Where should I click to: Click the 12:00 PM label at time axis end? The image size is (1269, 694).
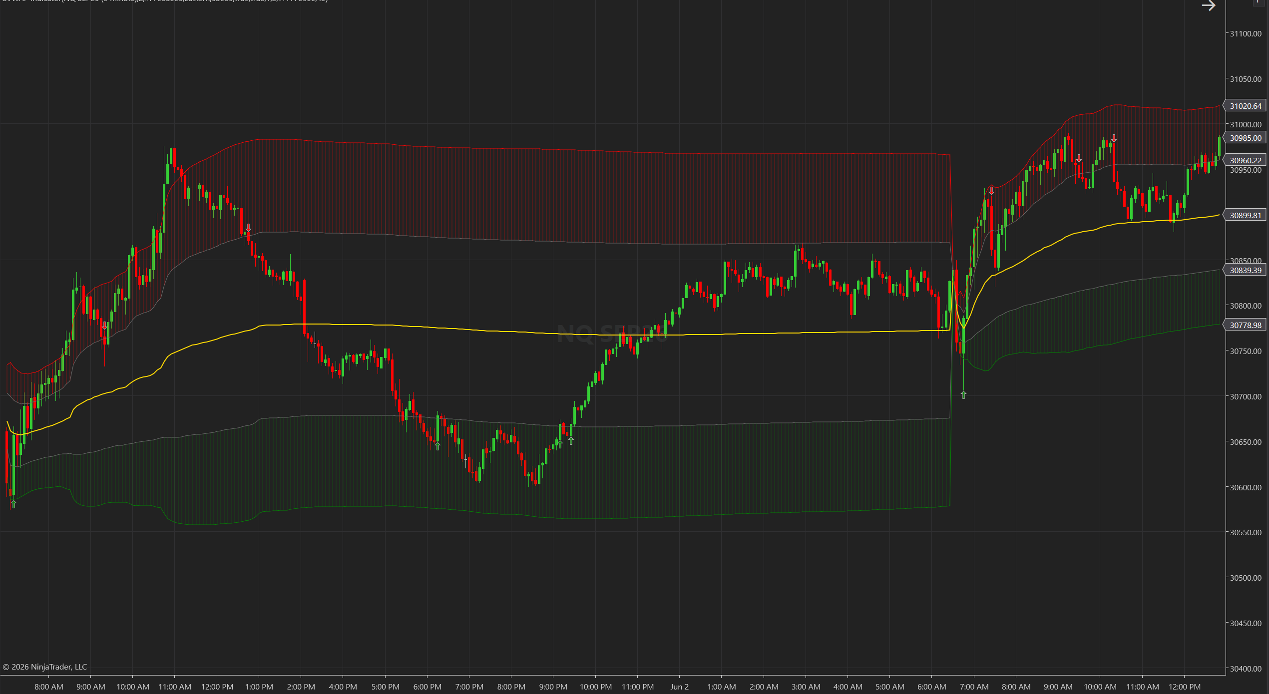point(1184,687)
